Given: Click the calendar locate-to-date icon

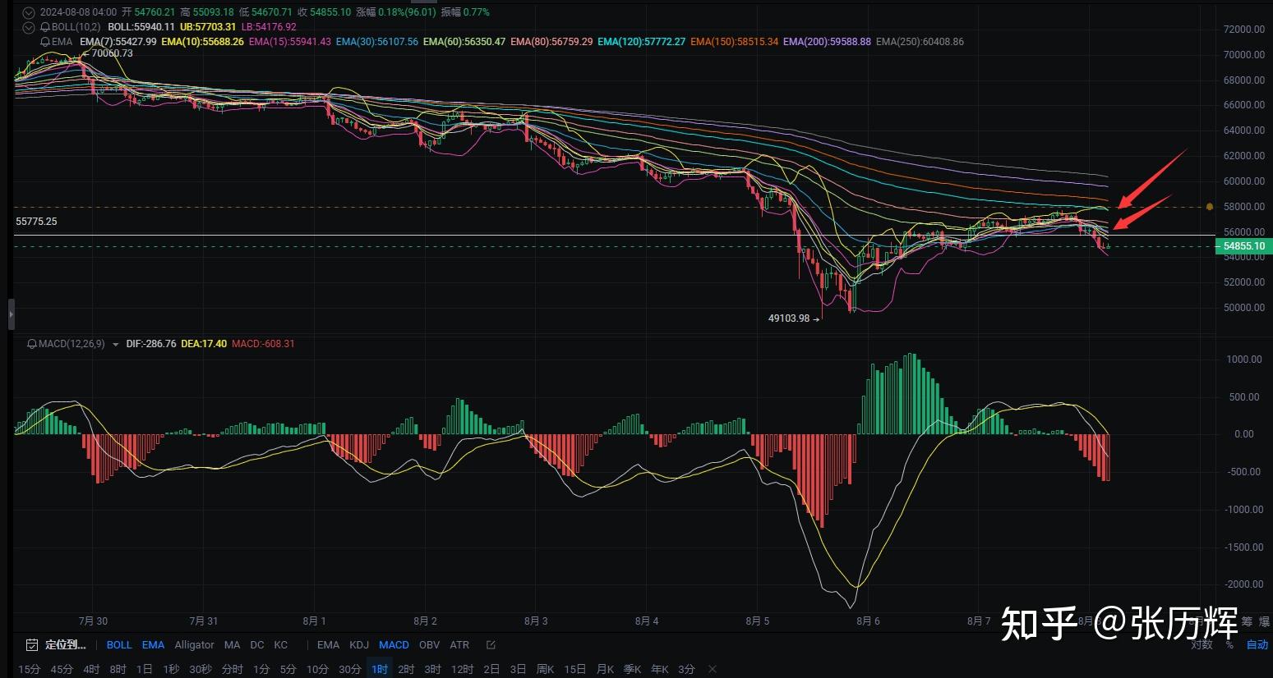Looking at the screenshot, I should pos(32,645).
